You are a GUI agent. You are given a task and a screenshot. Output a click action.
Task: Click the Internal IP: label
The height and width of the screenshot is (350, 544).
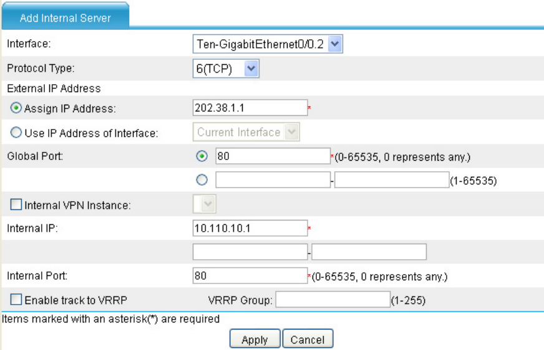tap(32, 228)
